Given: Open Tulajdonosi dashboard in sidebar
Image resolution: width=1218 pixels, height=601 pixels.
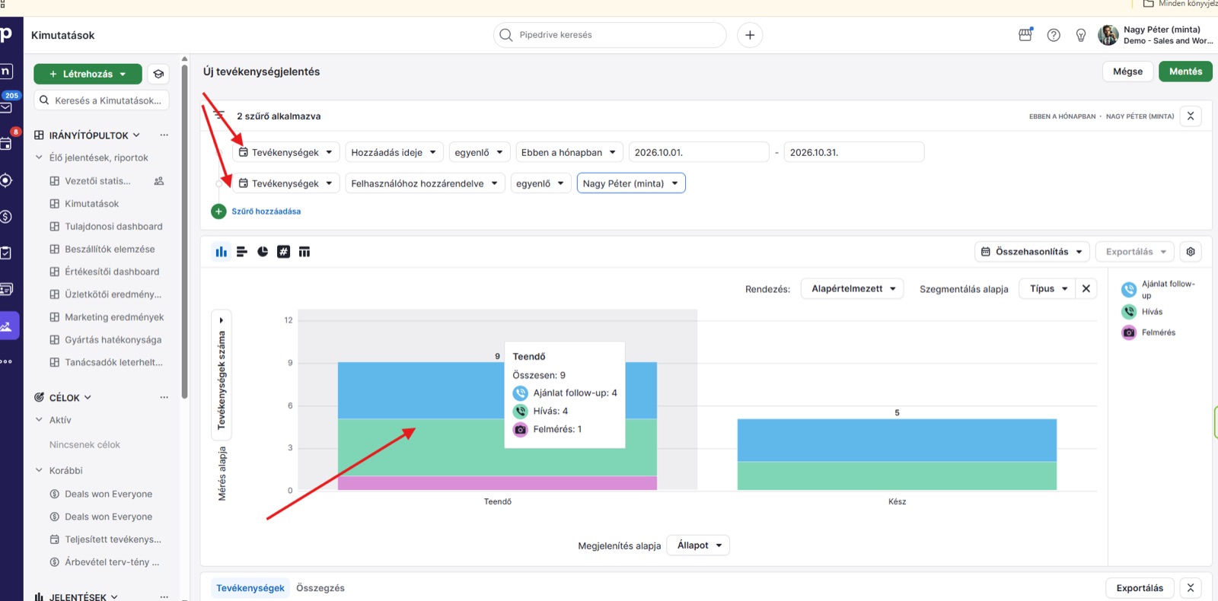Looking at the screenshot, I should 113,227.
